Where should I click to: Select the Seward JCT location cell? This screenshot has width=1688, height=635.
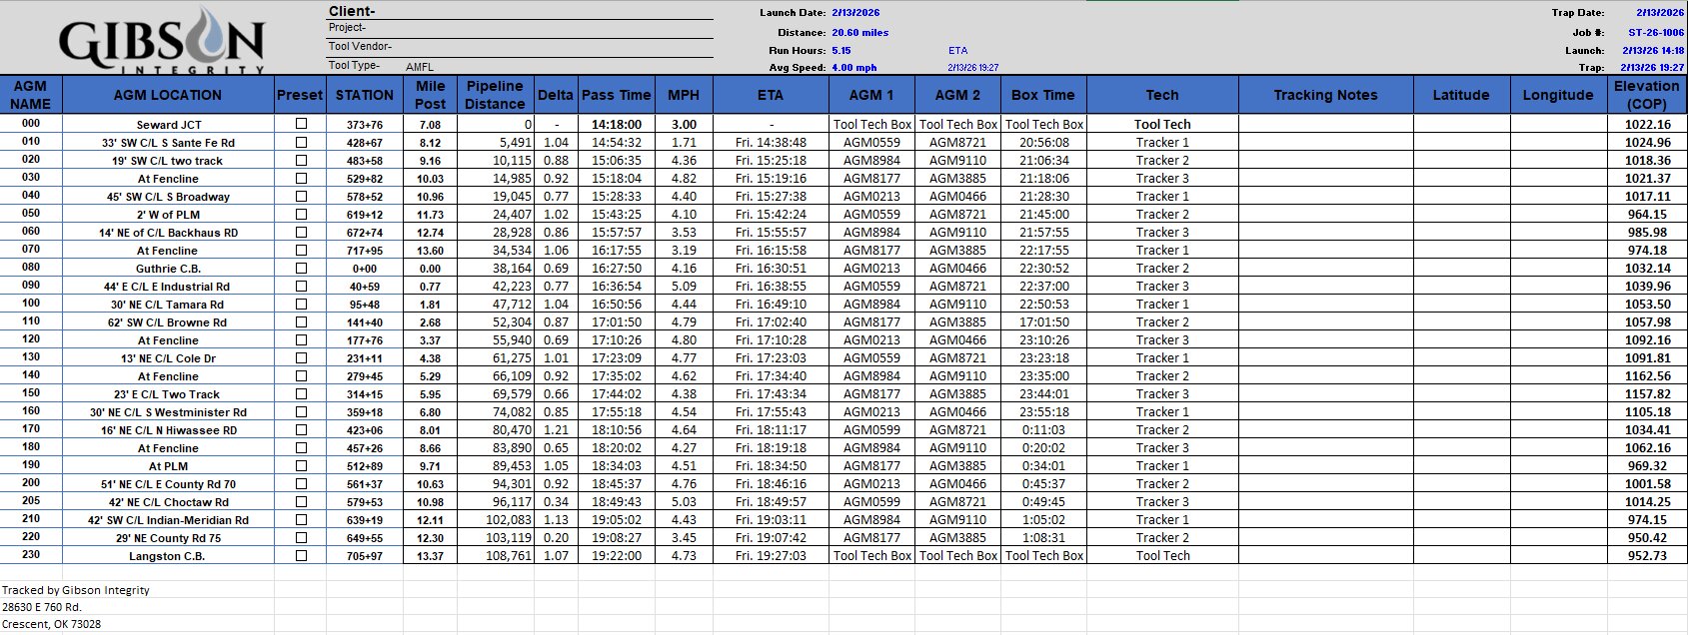tap(169, 125)
